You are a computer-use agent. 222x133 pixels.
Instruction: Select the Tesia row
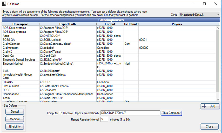coord(109,98)
